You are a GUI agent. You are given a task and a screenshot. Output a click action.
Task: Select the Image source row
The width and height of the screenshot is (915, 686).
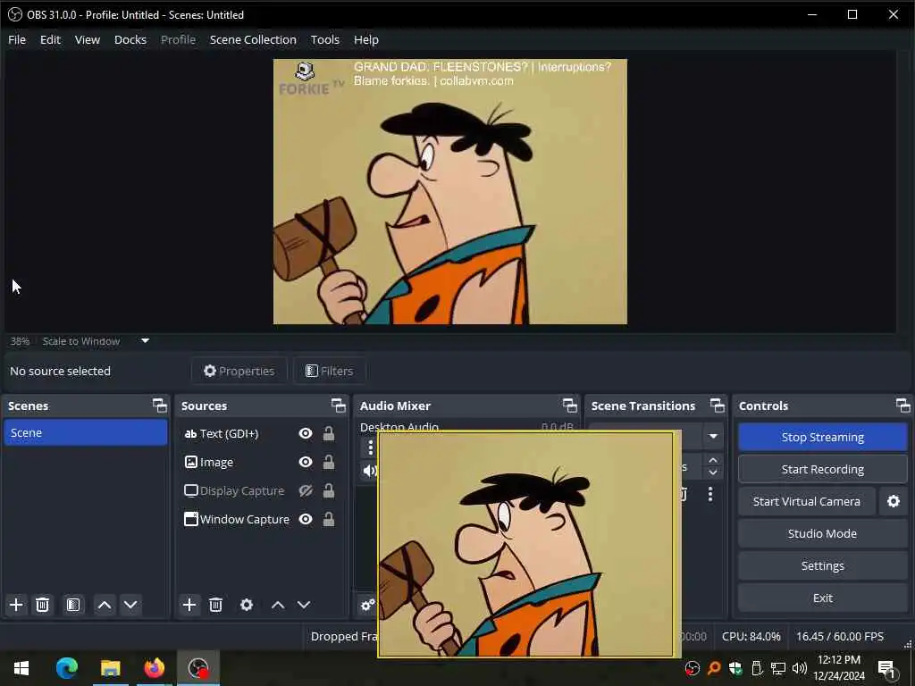coord(261,462)
